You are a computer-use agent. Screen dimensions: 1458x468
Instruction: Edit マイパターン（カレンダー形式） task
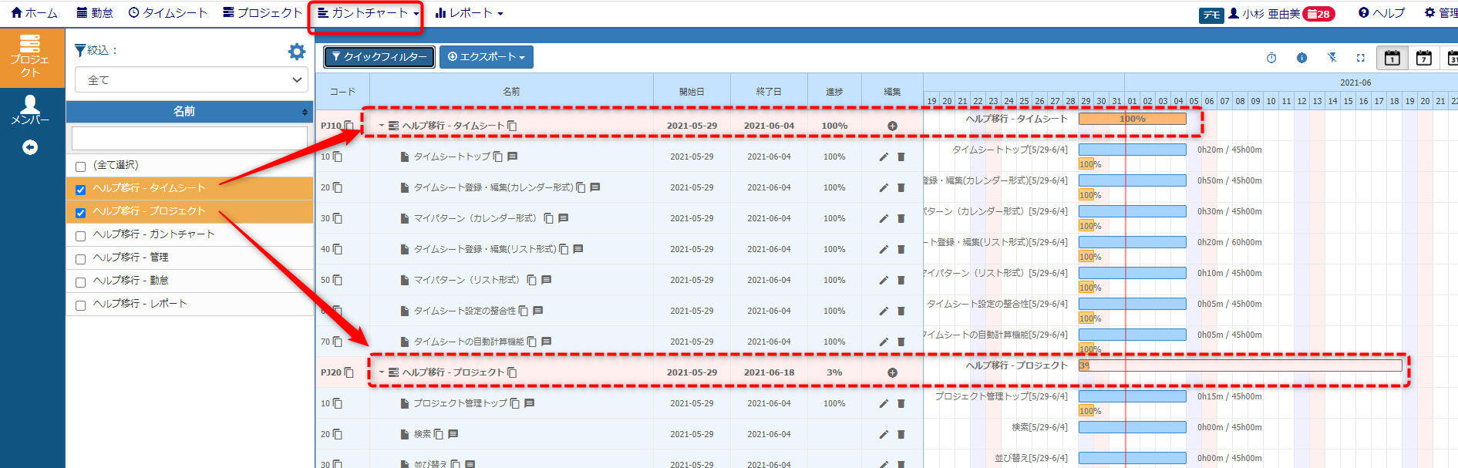(884, 218)
